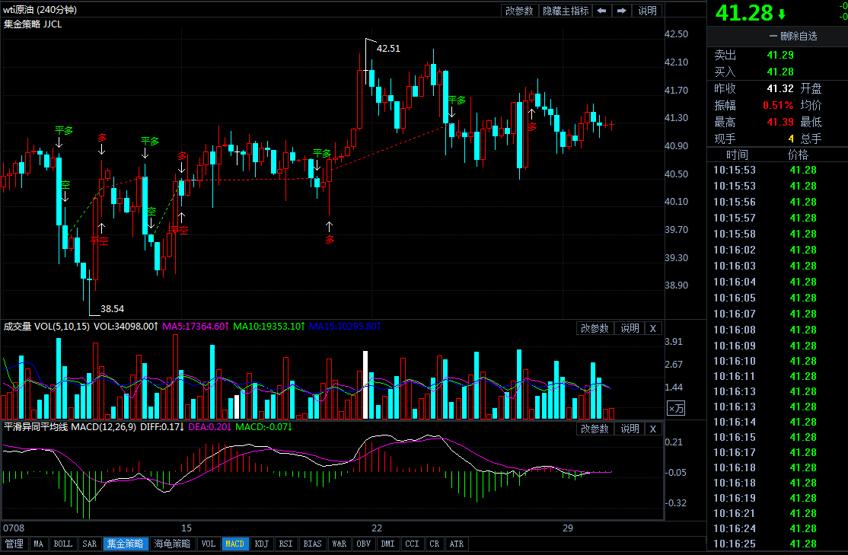The width and height of the screenshot is (848, 555).
Task: Toggle the 集金策略 strategy indicator
Action: pyautogui.click(x=125, y=544)
